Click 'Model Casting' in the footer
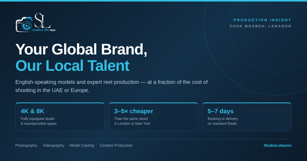307x161 pixels. (82, 145)
